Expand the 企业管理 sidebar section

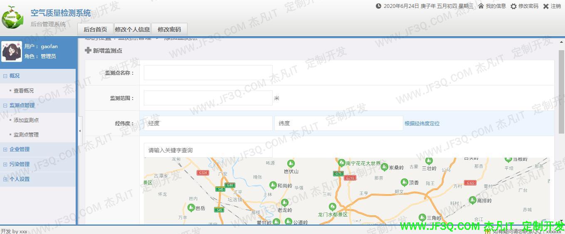tap(5, 149)
